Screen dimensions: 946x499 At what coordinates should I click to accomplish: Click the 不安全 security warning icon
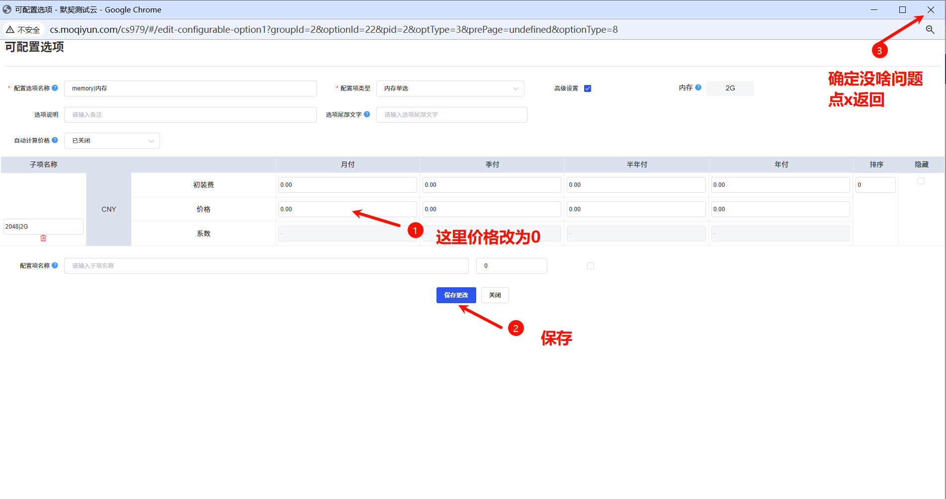pos(10,30)
